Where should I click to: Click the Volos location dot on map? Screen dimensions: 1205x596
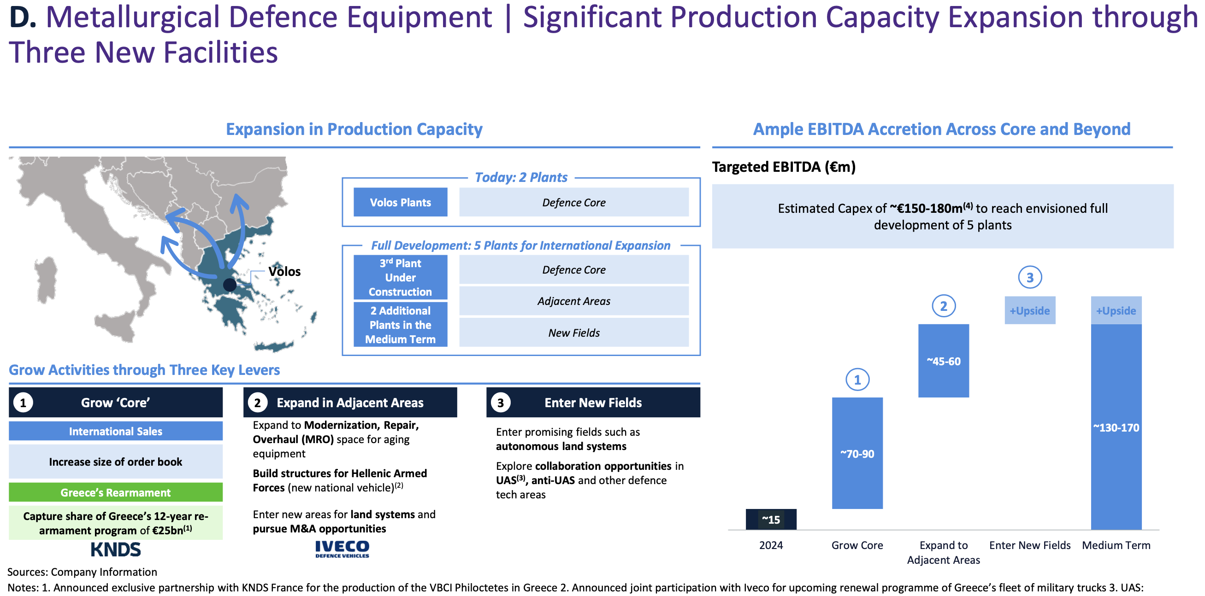[x=230, y=284]
